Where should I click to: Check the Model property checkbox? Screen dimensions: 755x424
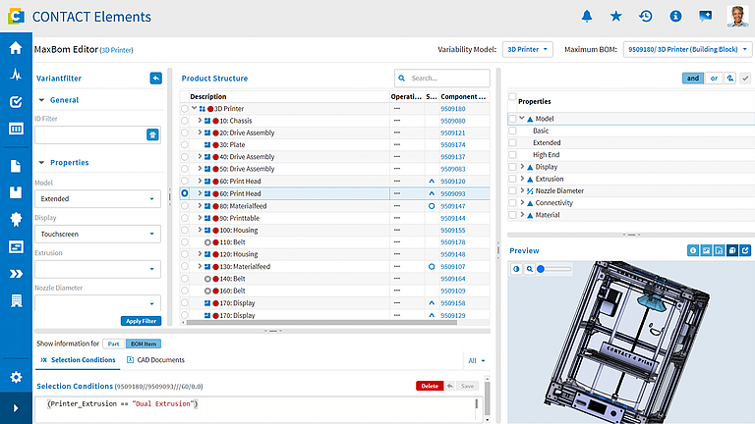512,118
